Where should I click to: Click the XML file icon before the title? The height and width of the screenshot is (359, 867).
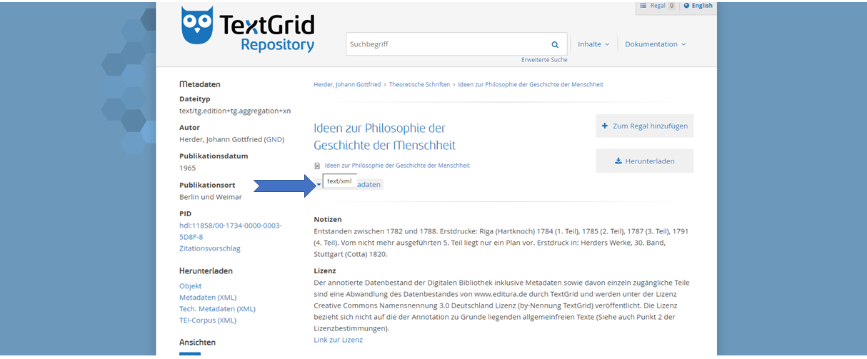[x=317, y=166]
